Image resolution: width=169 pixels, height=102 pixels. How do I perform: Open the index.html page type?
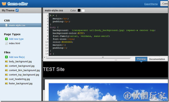pyautogui.click(x=15, y=43)
